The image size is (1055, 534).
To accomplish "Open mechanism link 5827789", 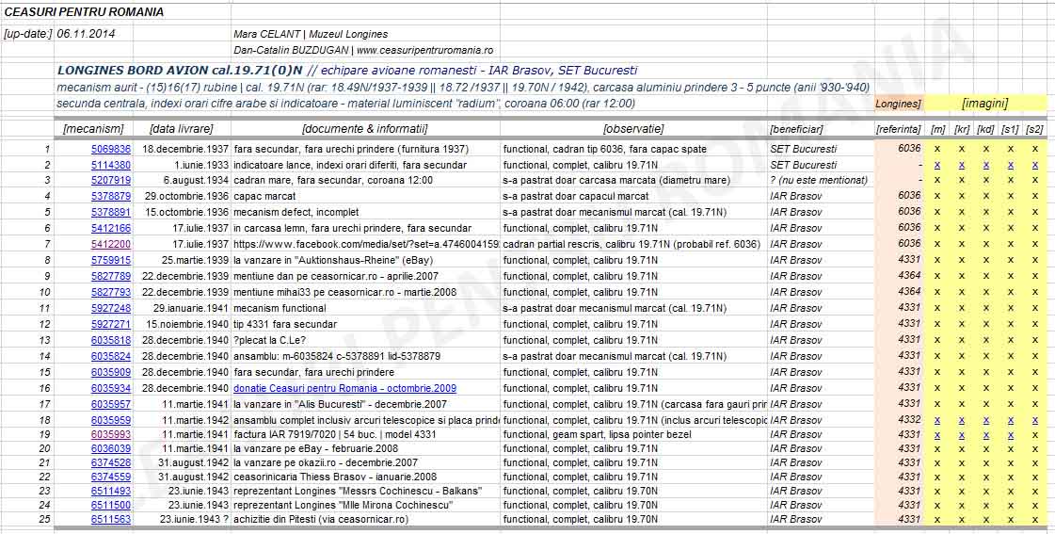I will 111,276.
